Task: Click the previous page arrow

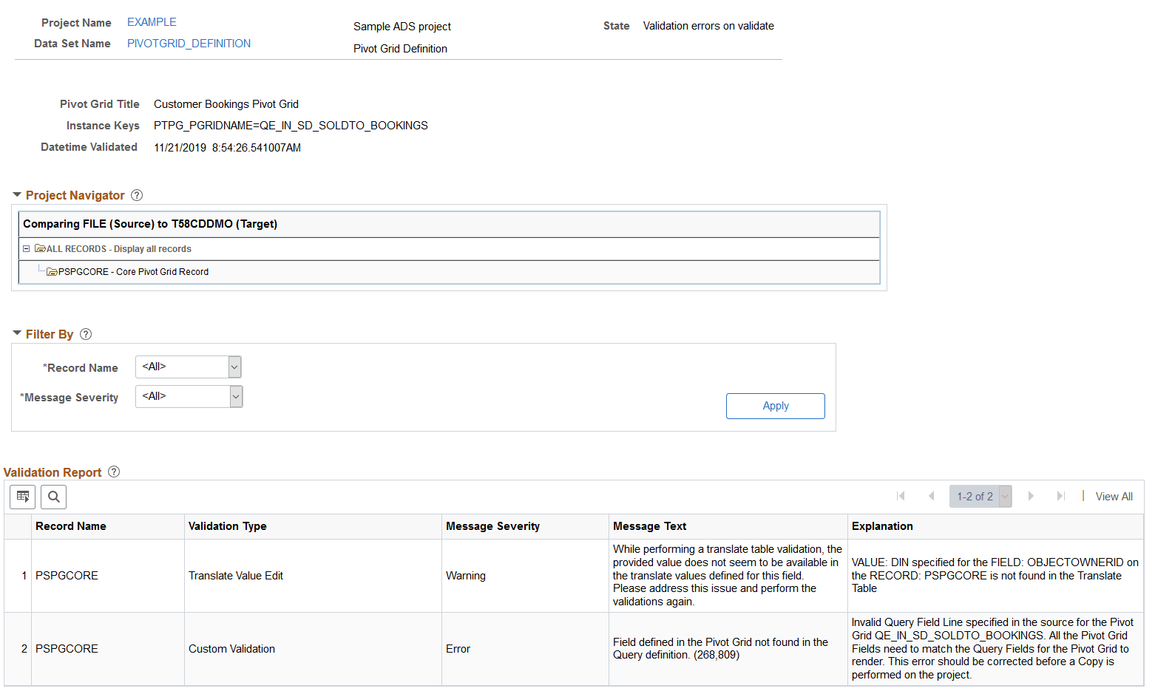Action: 931,496
